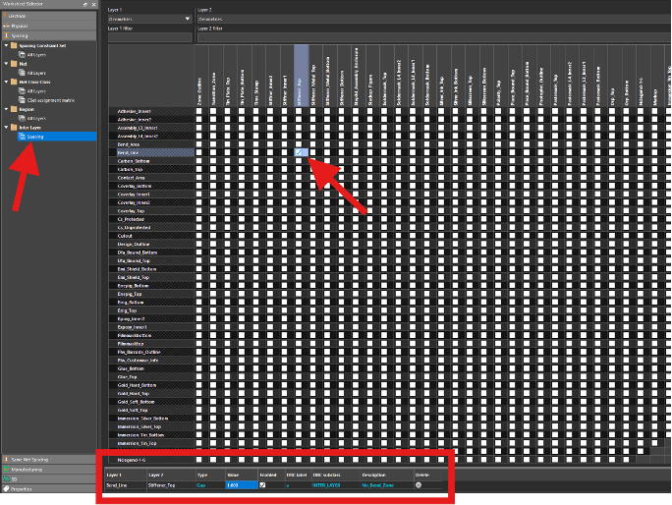
Task: Select the Spacing worksheet under Inter Layer
Action: [x=57, y=137]
